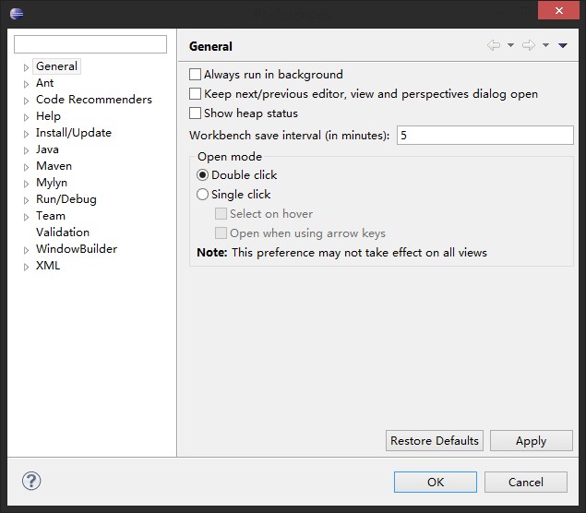586x513 pixels.
Task: Expand the Run/Debug category arrow
Action: coord(26,200)
